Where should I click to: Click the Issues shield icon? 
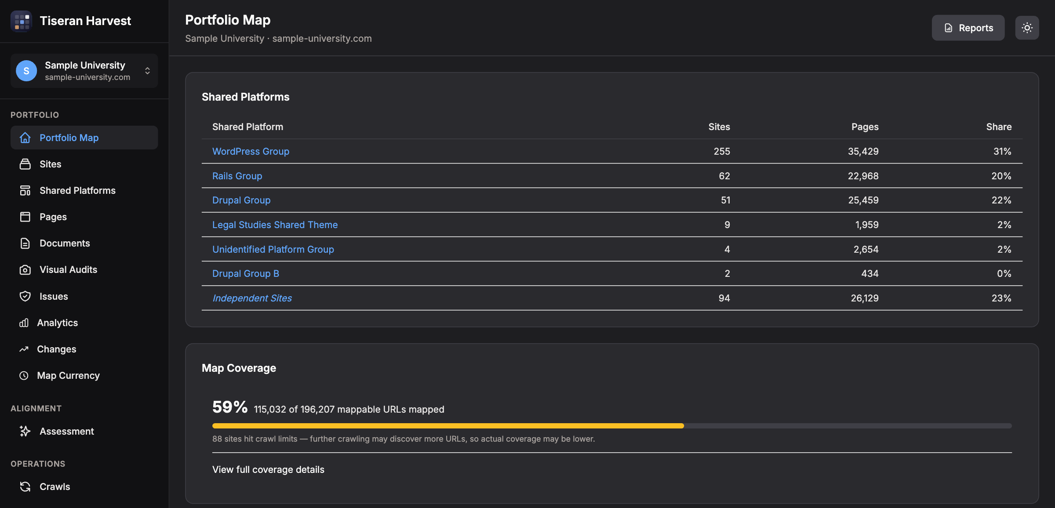(25, 296)
